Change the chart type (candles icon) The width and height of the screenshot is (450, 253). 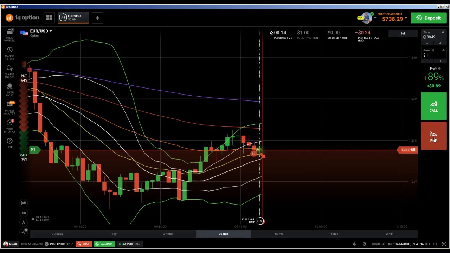(24, 203)
